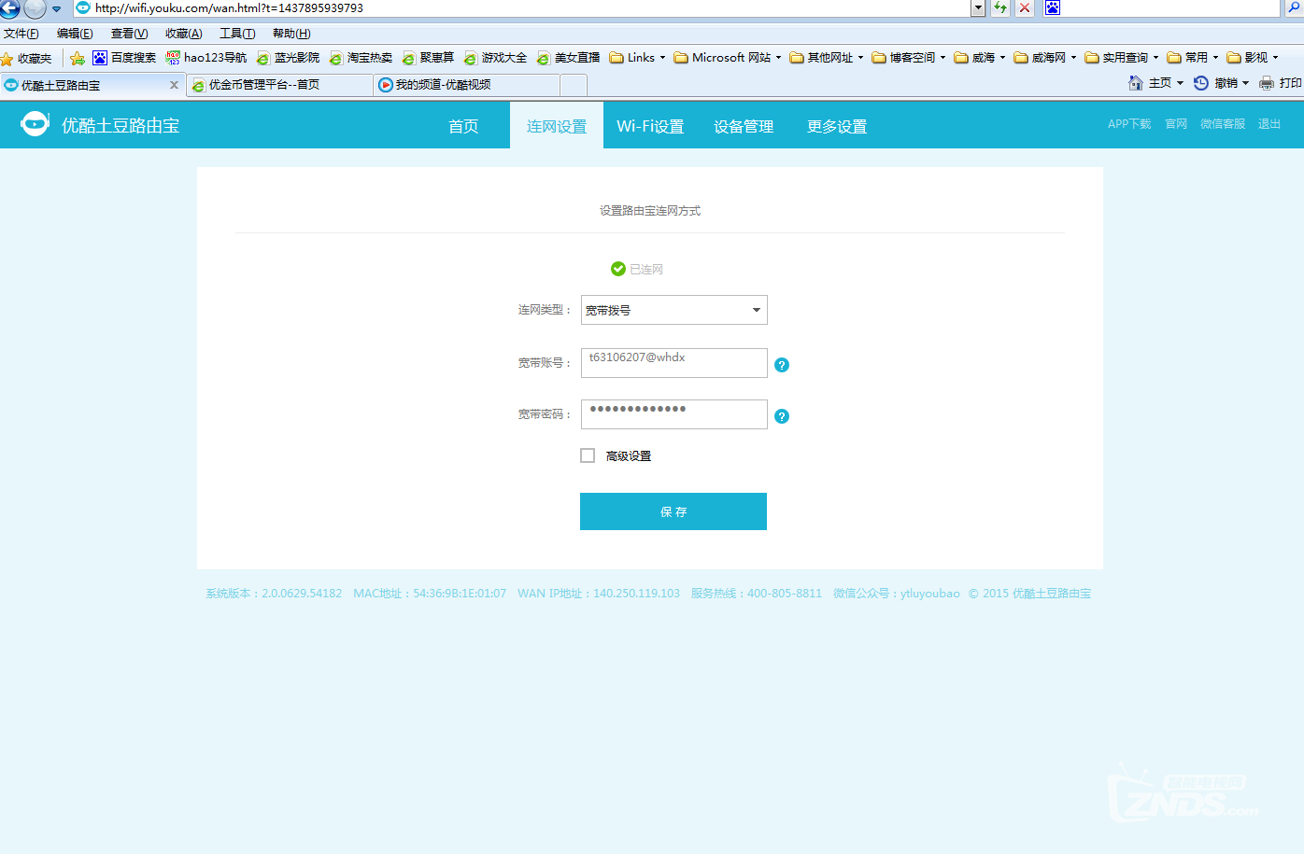Open the search magnifier icon
The image size is (1304, 854).
(1296, 7)
